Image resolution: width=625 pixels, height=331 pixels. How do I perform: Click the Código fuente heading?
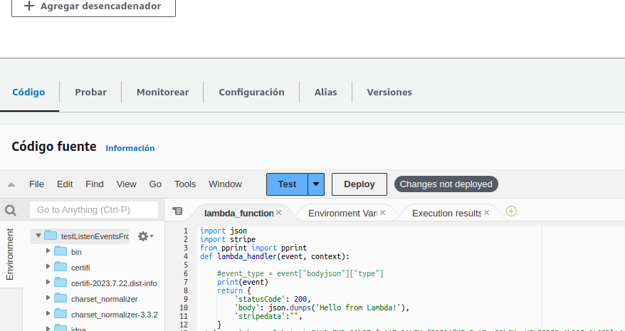(x=54, y=147)
